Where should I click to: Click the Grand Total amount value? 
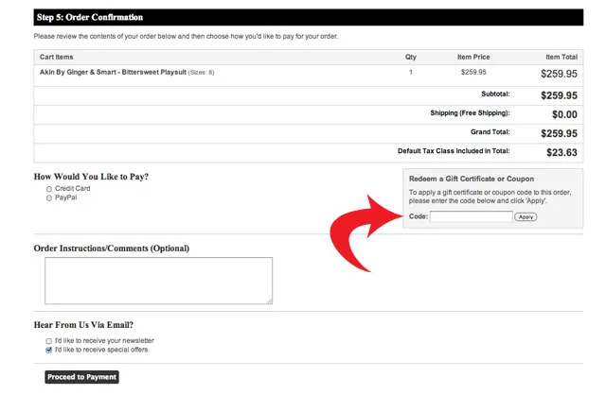click(x=559, y=133)
